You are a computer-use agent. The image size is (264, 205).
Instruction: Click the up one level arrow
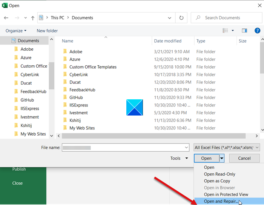[x=33, y=18]
